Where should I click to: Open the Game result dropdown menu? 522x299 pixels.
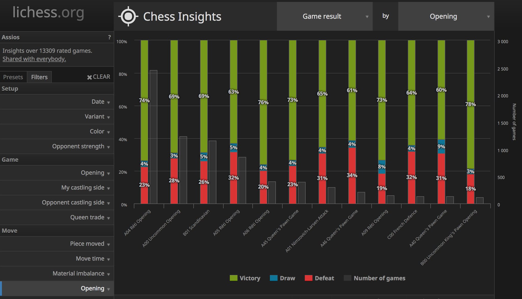[325, 17]
